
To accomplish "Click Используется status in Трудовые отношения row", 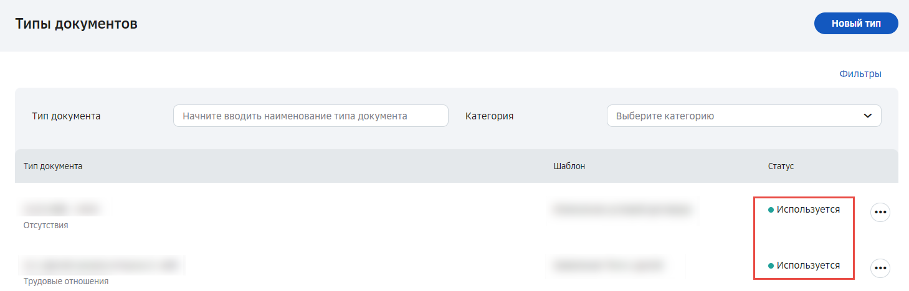I will [x=808, y=266].
